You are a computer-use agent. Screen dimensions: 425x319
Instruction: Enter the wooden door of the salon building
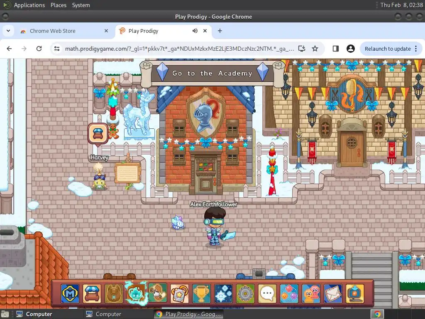pyautogui.click(x=352, y=149)
